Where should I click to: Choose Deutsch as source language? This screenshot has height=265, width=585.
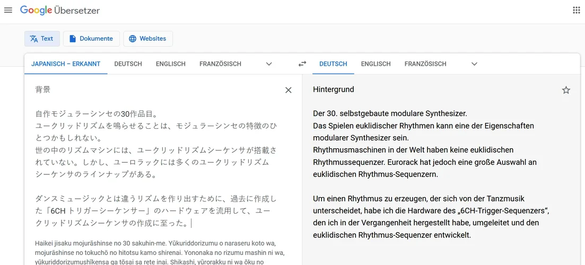click(128, 64)
